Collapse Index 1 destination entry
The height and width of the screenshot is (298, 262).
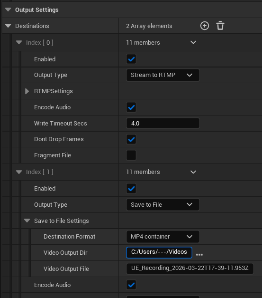click(19, 172)
